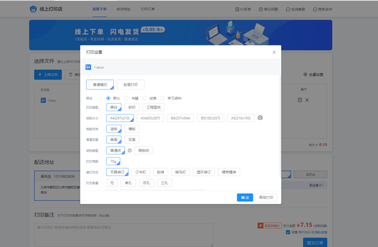Screen dimensions: 378x247
Task: Open 批量设置 with the gear icon
Action: tap(305, 75)
